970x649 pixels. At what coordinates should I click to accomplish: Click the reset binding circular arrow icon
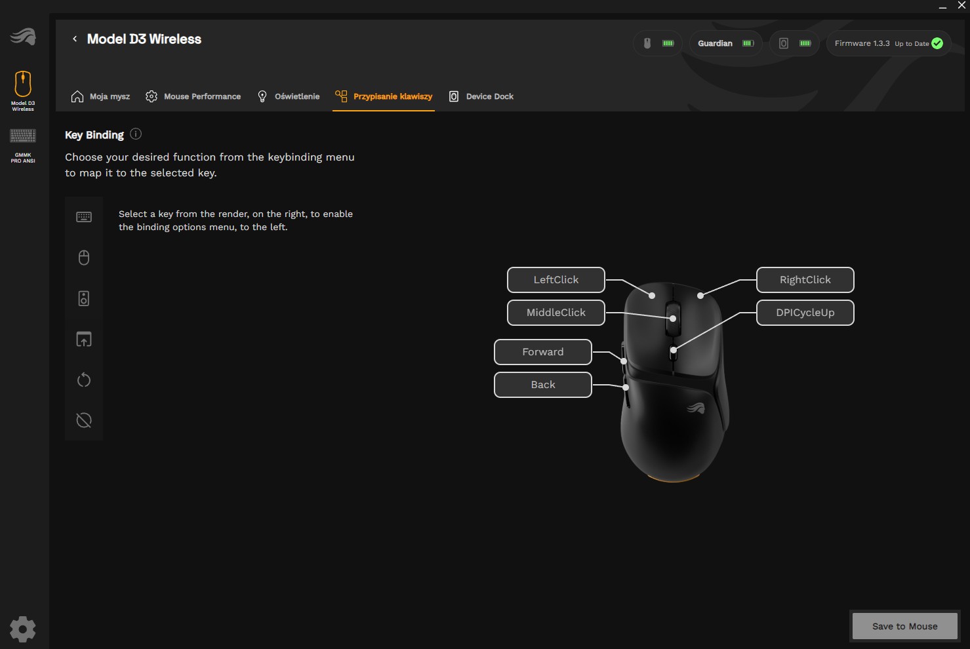(x=84, y=380)
